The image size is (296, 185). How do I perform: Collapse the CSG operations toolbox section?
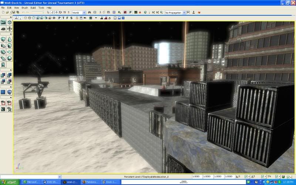pos(11,70)
